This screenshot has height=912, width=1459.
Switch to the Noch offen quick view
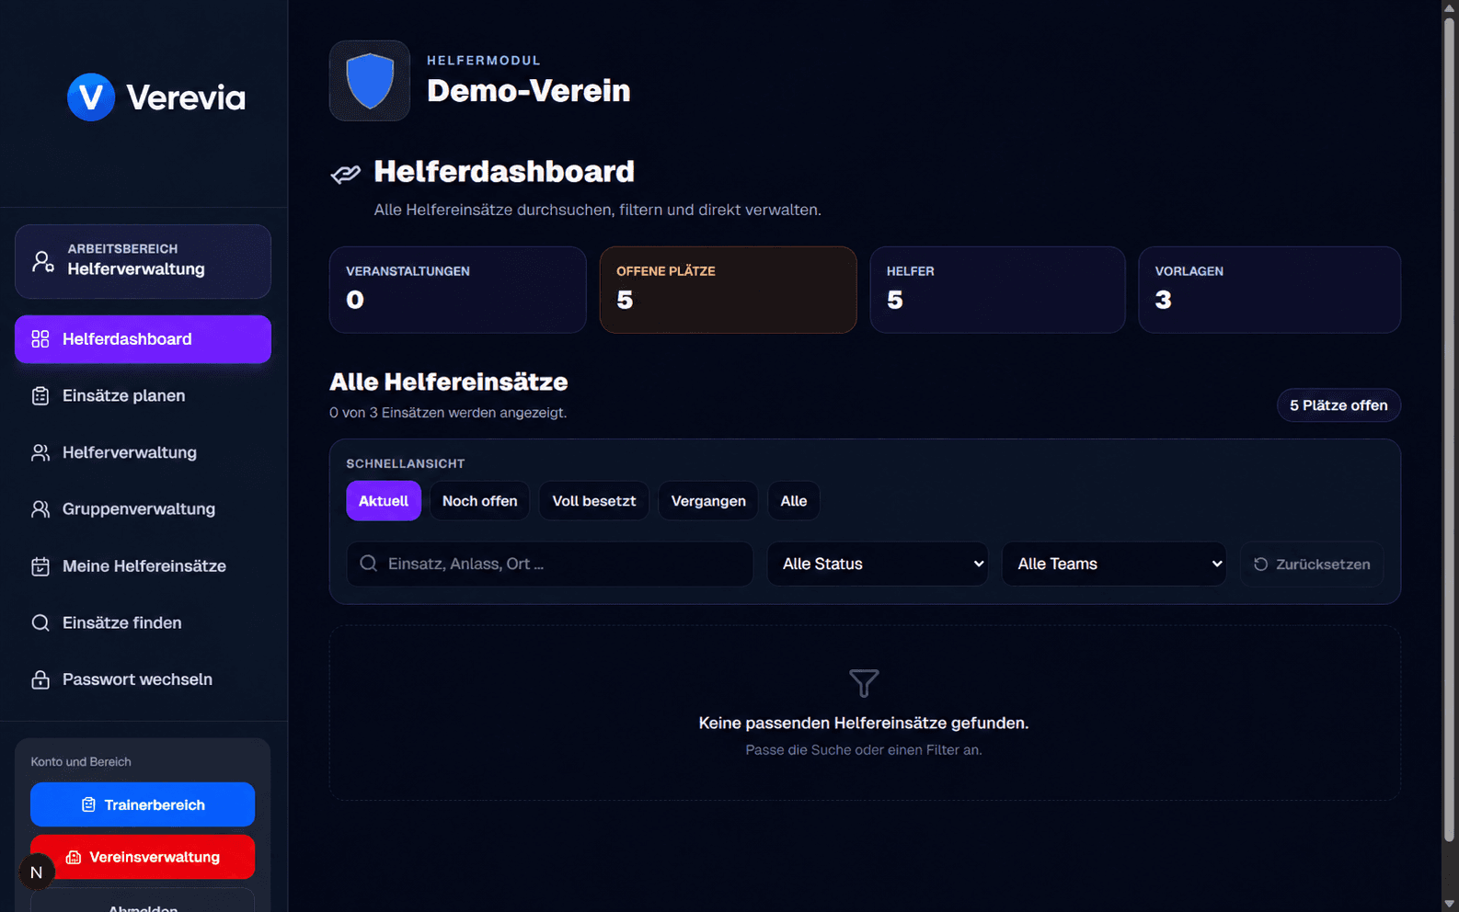480,501
